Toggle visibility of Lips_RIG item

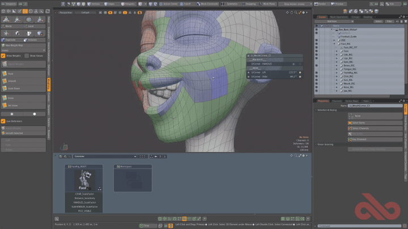316,58
